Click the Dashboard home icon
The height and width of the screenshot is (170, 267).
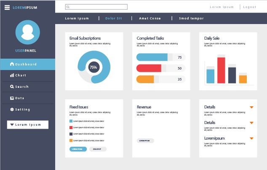point(12,64)
